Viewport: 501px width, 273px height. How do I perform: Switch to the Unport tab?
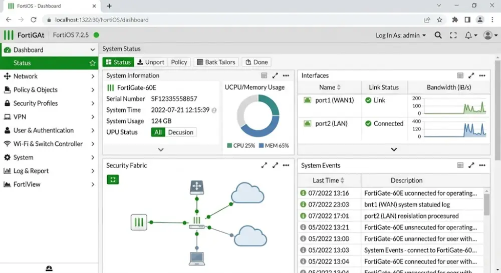(x=150, y=62)
